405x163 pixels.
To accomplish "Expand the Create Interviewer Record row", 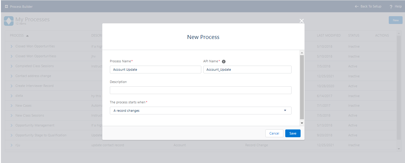I will click(x=12, y=86).
